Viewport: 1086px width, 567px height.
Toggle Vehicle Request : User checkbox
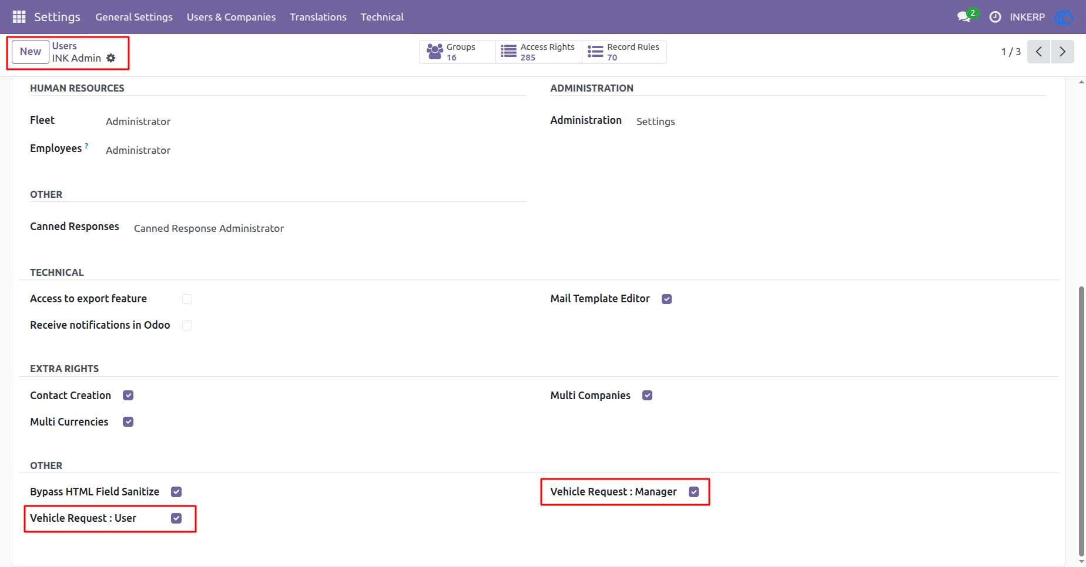[x=176, y=518]
